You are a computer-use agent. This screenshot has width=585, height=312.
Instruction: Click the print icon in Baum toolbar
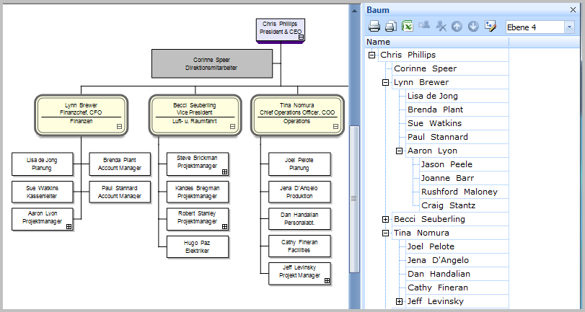pos(374,27)
